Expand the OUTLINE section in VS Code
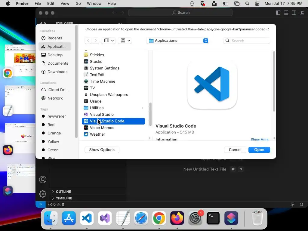This screenshot has height=231, width=308. coord(88,192)
